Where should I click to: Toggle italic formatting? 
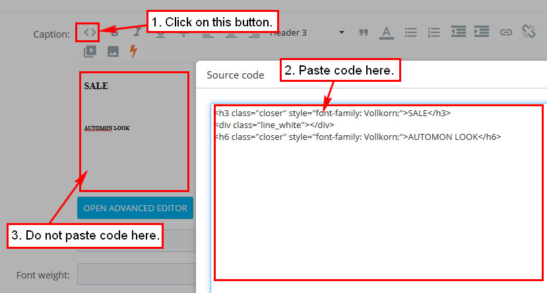point(137,32)
